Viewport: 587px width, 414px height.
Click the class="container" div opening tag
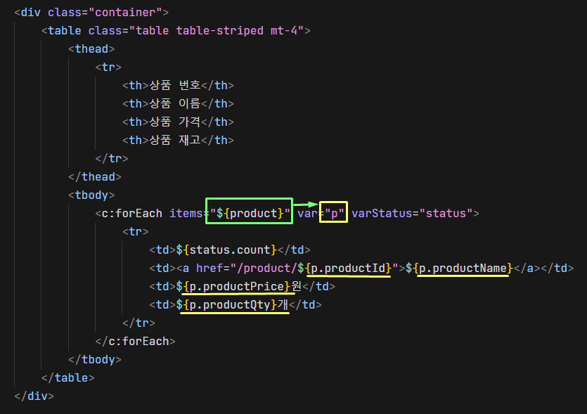point(91,13)
